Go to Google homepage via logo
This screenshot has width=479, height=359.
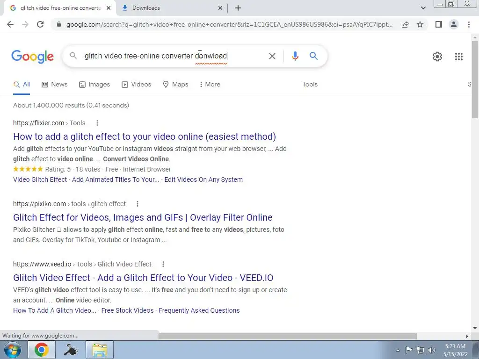[32, 57]
